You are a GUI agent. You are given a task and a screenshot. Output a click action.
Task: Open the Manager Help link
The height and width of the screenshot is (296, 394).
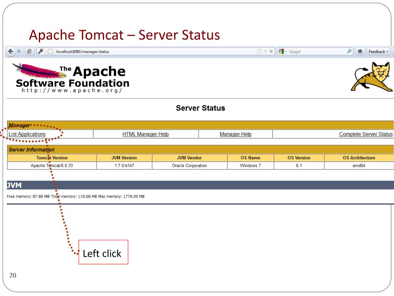(x=235, y=134)
